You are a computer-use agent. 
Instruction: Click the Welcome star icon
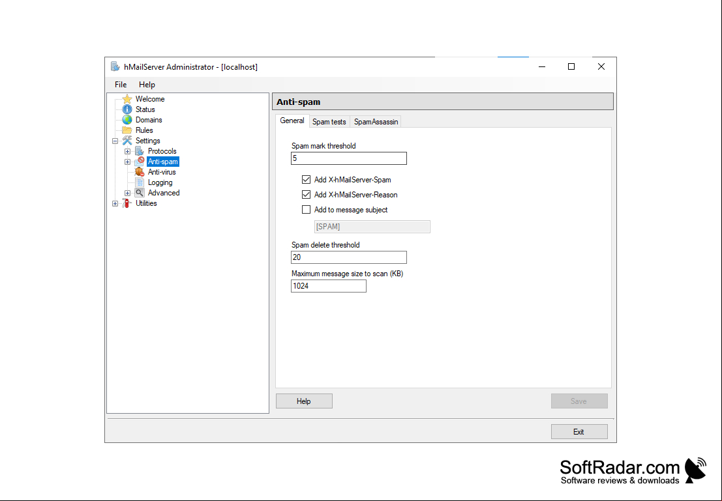[x=127, y=99]
